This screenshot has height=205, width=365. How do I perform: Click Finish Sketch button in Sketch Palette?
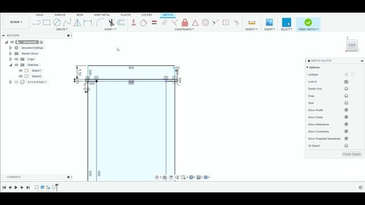pos(352,154)
